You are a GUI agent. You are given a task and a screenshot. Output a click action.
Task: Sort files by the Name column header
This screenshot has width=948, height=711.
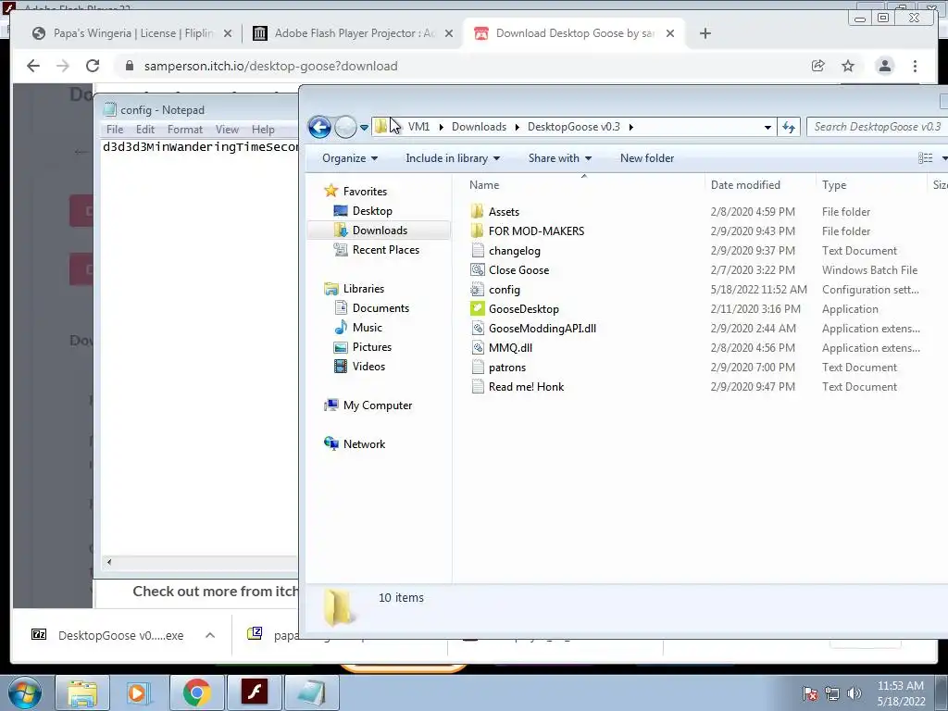click(x=483, y=185)
